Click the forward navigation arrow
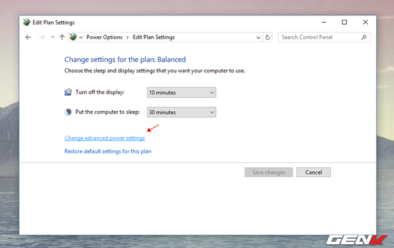The width and height of the screenshot is (394, 248). 42,37
